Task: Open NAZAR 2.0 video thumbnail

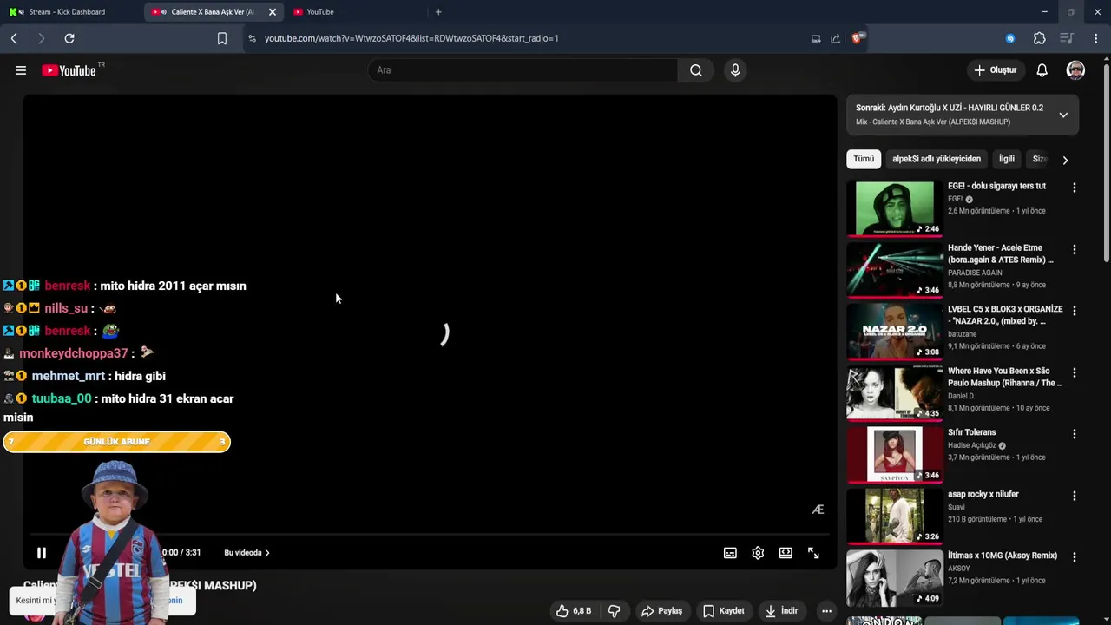Action: (x=895, y=332)
